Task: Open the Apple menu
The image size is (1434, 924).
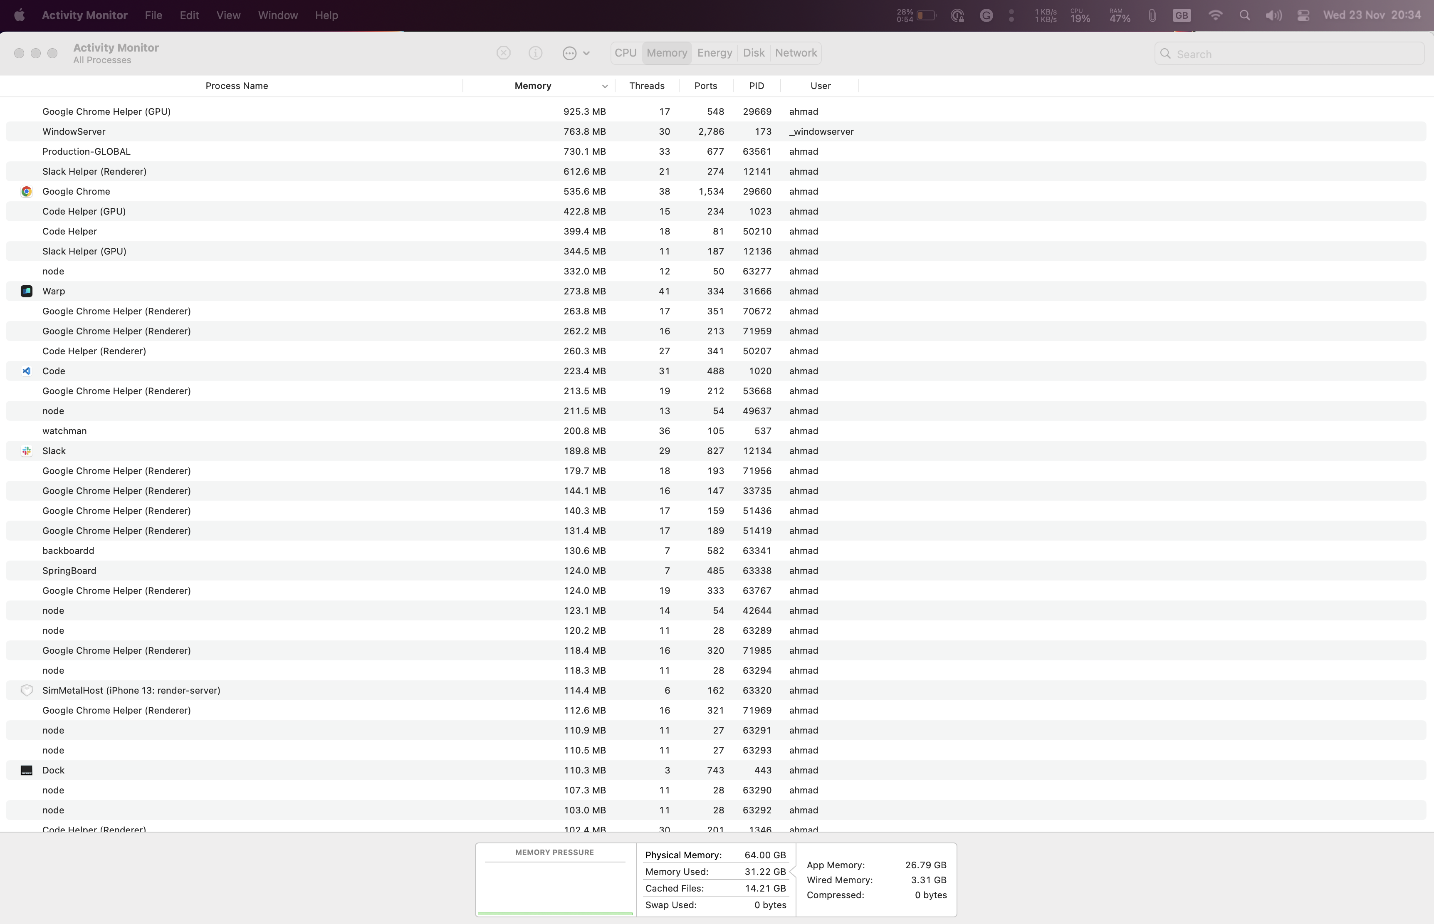Action: point(19,15)
